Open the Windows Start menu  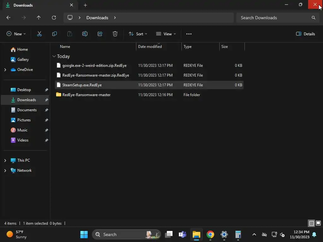pos(84,234)
